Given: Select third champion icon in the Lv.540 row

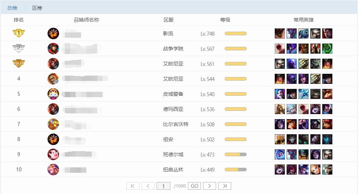Looking at the screenshot, I should [x=304, y=94].
